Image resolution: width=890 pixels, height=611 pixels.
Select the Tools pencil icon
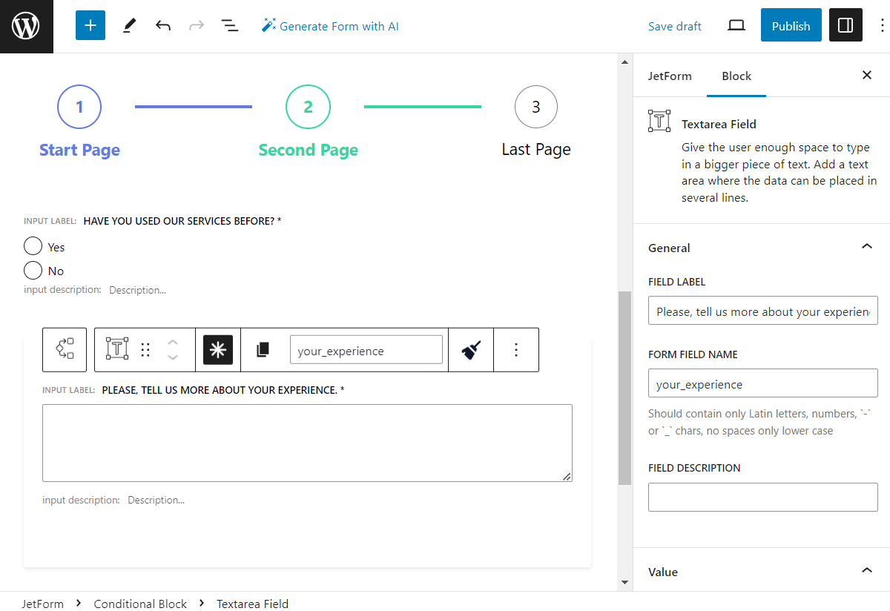point(128,24)
